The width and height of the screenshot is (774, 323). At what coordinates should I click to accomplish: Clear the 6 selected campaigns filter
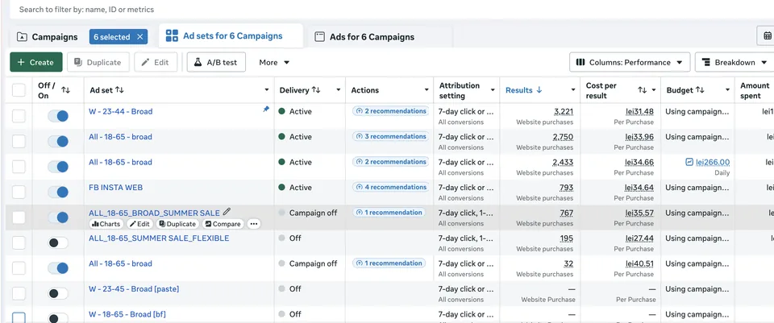pos(139,37)
